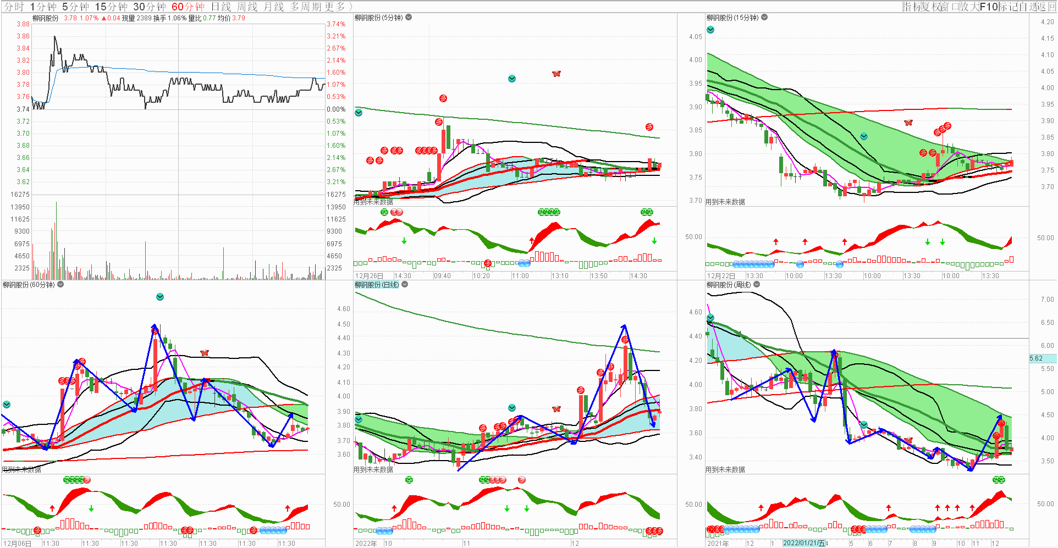Select the highlighted 60分钟 period tab

pyautogui.click(x=188, y=7)
